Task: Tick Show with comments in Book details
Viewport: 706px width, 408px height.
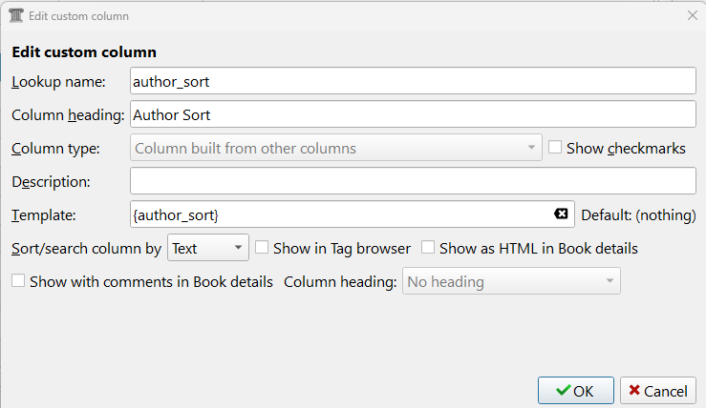Action: pos(18,281)
